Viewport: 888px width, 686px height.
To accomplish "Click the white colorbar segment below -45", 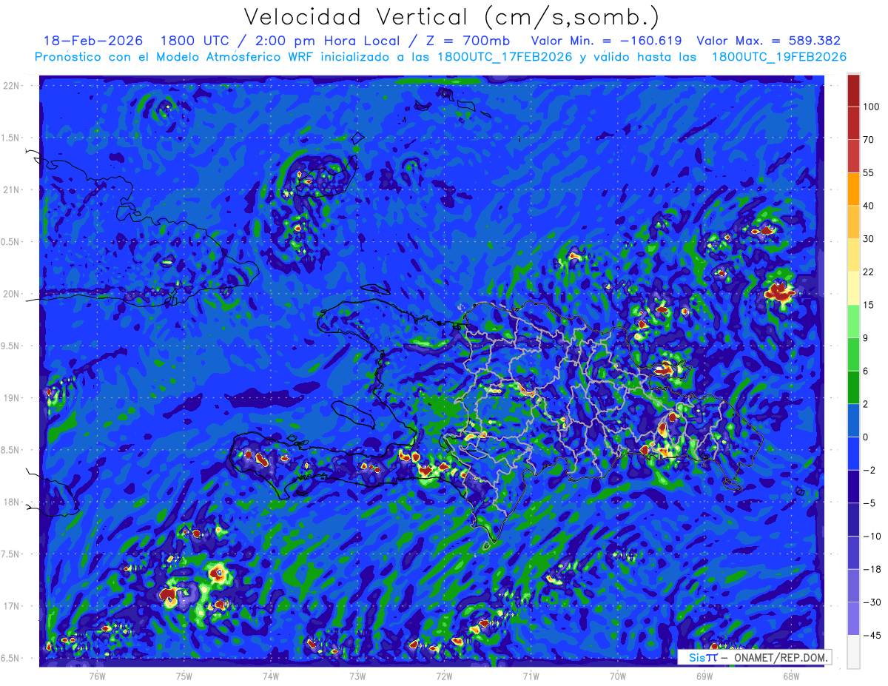I will (853, 651).
